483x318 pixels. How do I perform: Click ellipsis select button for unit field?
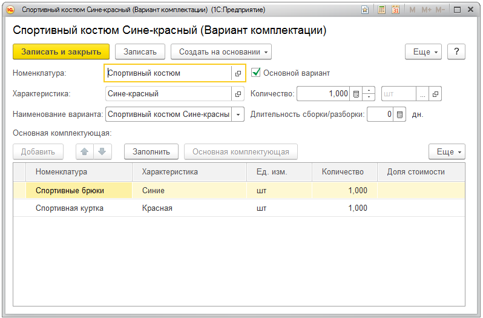pyautogui.click(x=422, y=94)
